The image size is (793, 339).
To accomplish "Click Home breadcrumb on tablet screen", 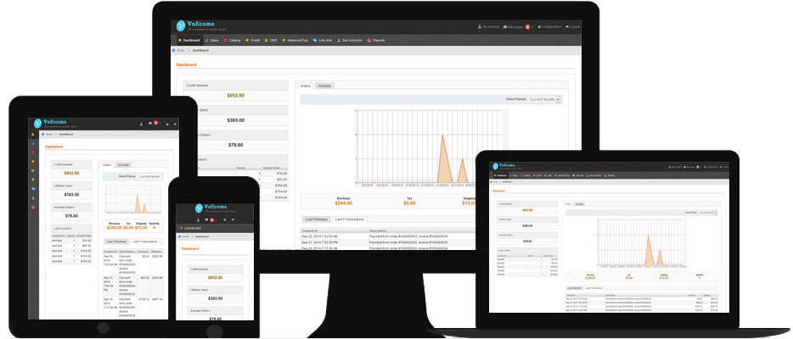I will pos(47,134).
